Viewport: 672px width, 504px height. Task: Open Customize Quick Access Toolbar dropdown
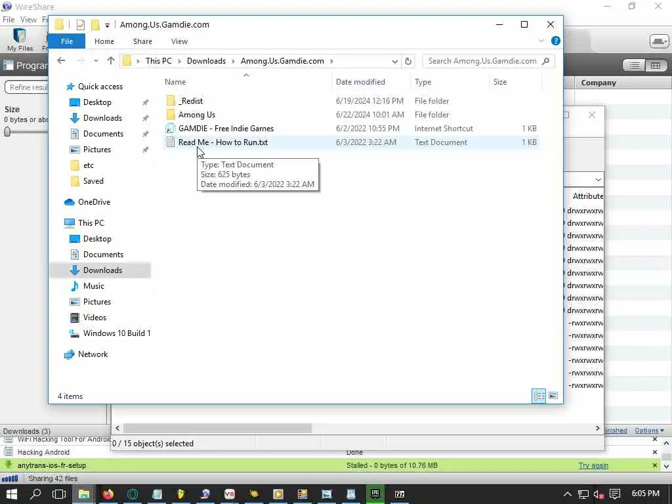(x=107, y=26)
